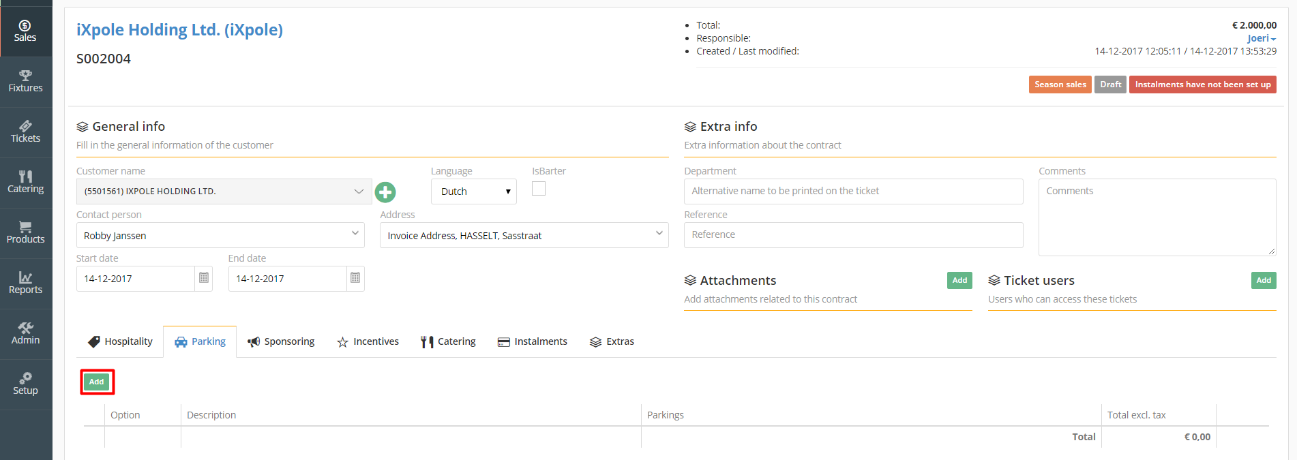Open Setup in the sidebar
The width and height of the screenshot is (1297, 460).
(25, 384)
